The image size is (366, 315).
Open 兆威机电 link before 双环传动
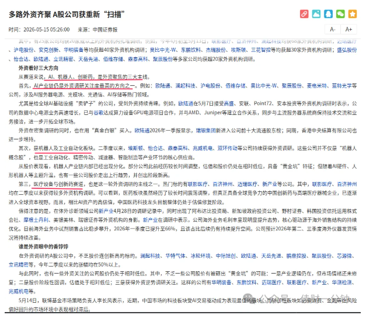pyautogui.click(x=203, y=148)
